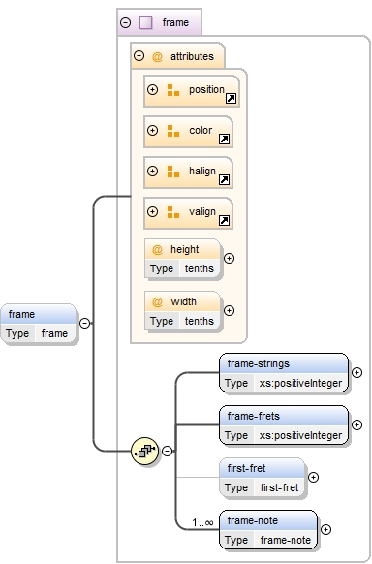Collapse the root frame element node
The image size is (372, 564).
(85, 323)
